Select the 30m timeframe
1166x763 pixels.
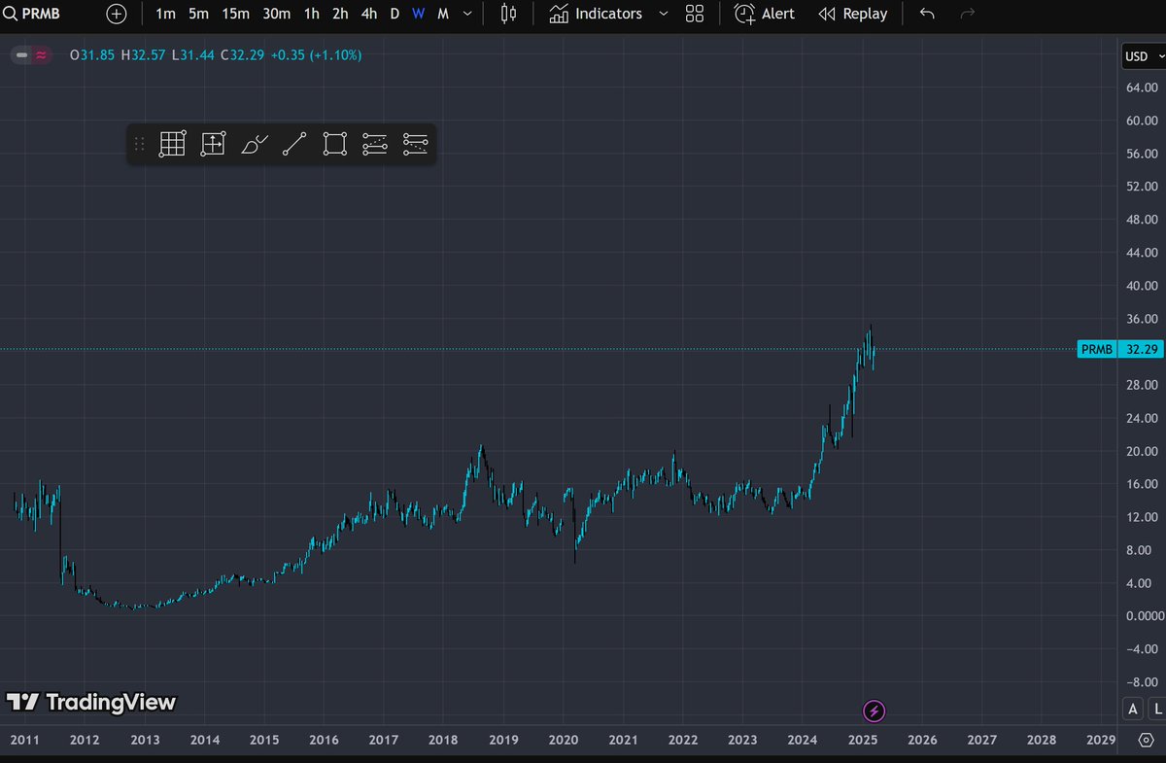click(276, 14)
